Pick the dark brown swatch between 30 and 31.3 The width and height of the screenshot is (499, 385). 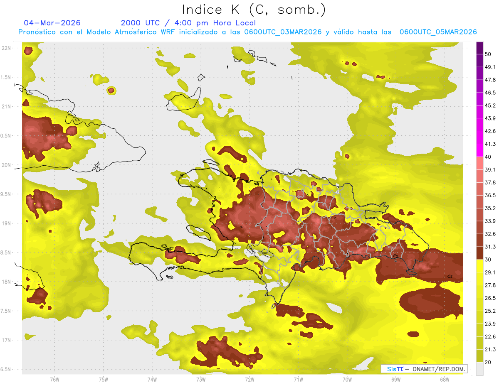tap(479, 253)
